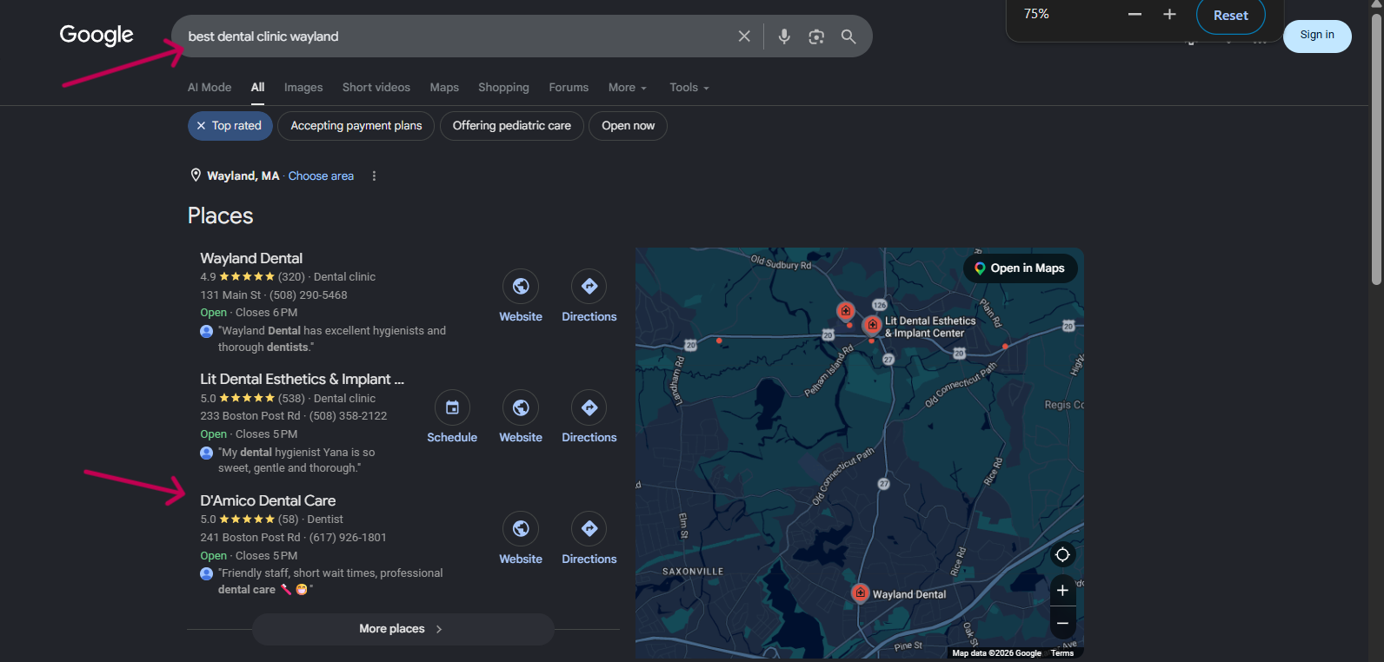Open the Tools dropdown
Image resolution: width=1384 pixels, height=662 pixels.
click(689, 88)
